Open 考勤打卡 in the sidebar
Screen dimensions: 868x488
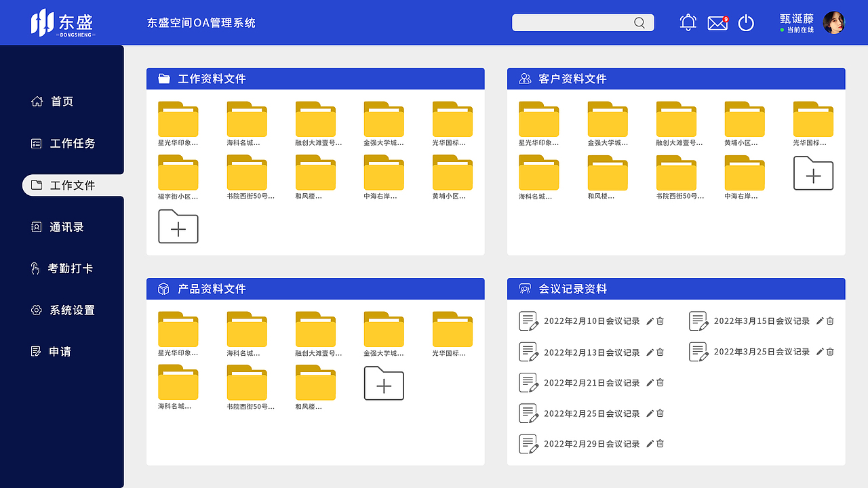pos(62,268)
